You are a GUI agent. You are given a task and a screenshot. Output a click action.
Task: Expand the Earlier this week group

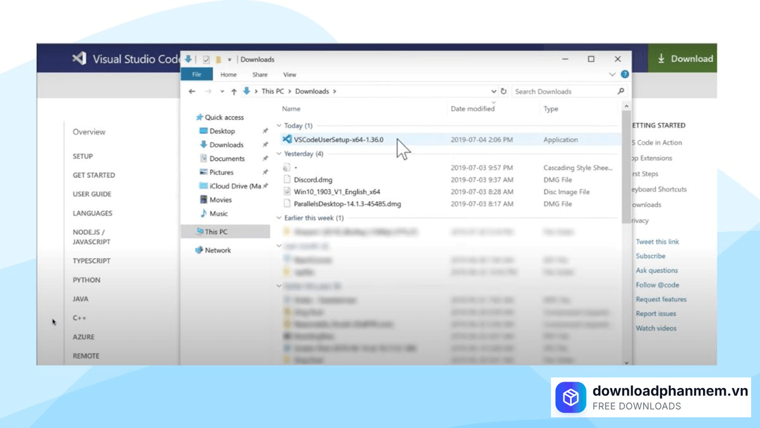click(x=278, y=218)
